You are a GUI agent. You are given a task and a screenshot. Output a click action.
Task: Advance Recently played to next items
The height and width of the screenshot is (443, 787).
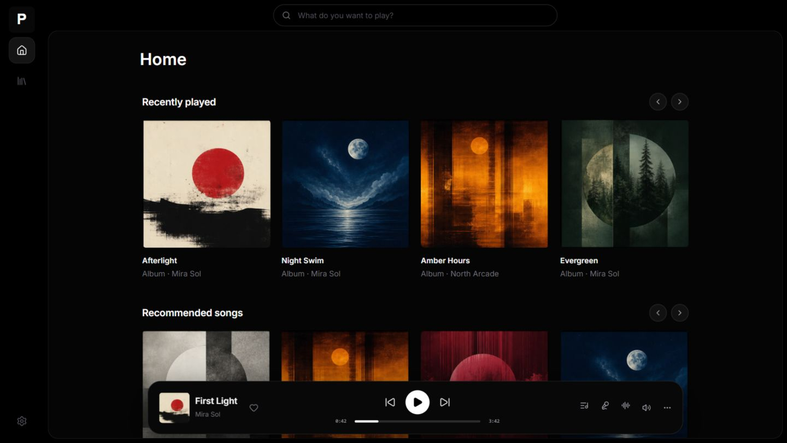pos(680,102)
